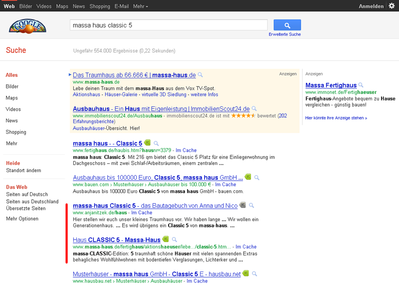
Task: Click the preview magnifier beside 'Haus CLASSIC 5 - Massa-Haus'
Action: click(174, 240)
